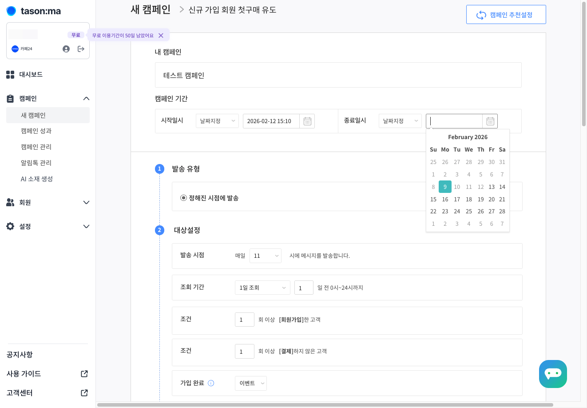Image resolution: width=587 pixels, height=408 pixels.
Task: Click the tason:ma logo icon
Action: point(11,11)
